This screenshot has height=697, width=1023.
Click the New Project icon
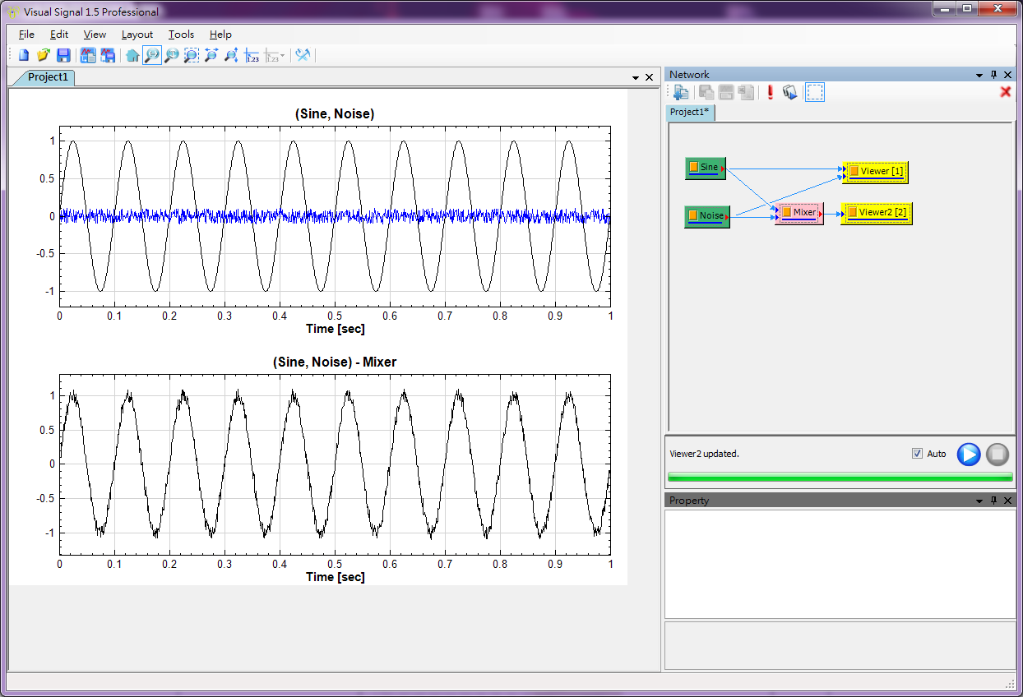(24, 56)
